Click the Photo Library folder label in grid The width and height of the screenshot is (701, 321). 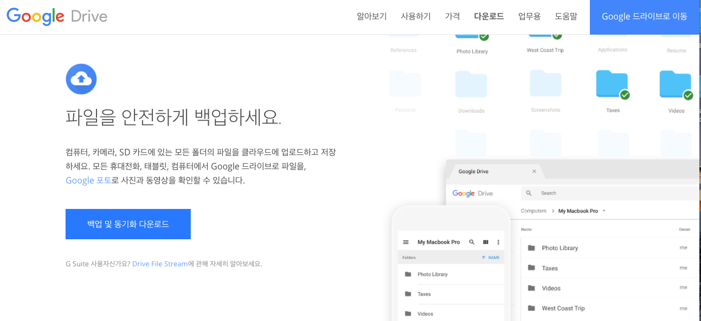(x=472, y=51)
